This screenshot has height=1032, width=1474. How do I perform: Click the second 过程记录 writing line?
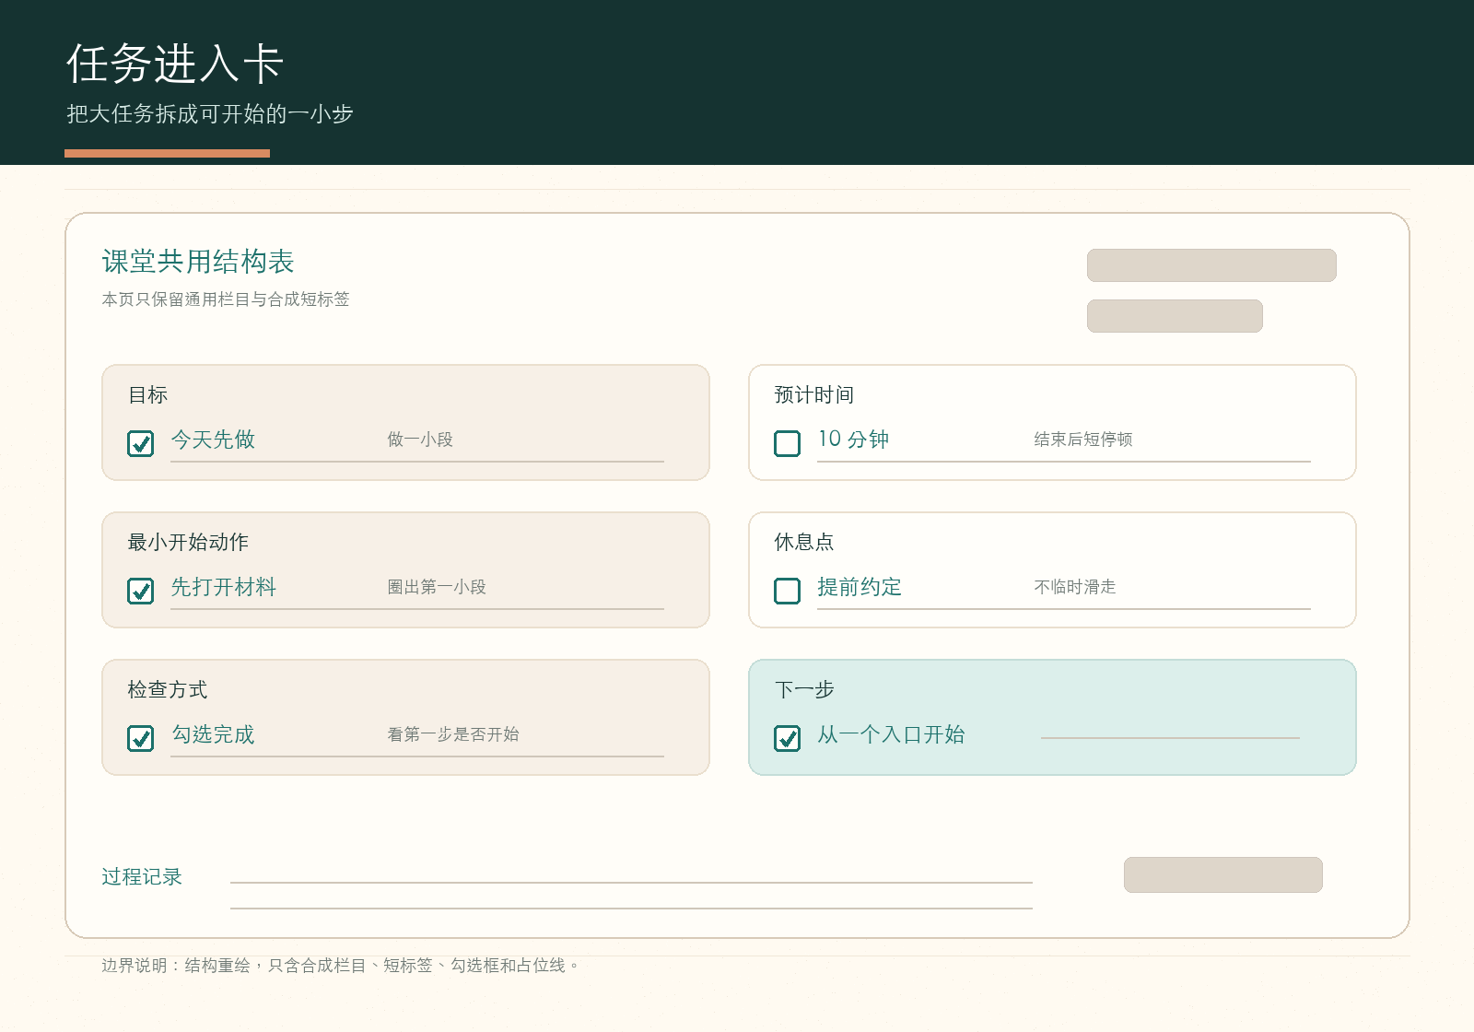(631, 908)
